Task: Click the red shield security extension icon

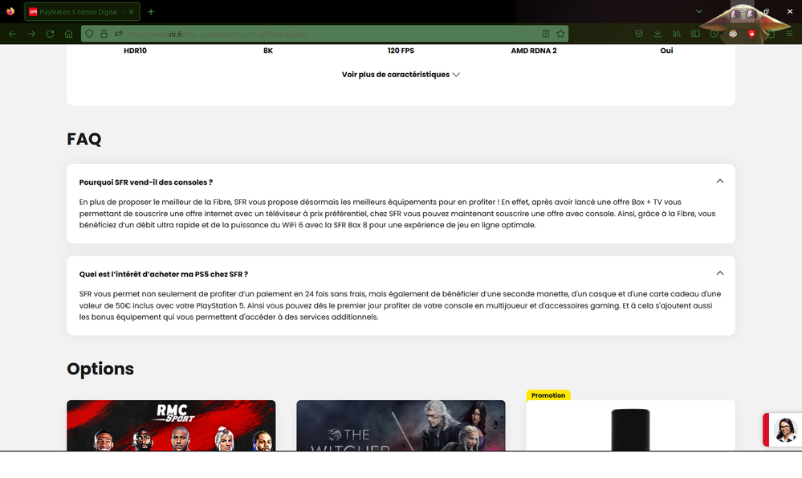Action: click(753, 34)
